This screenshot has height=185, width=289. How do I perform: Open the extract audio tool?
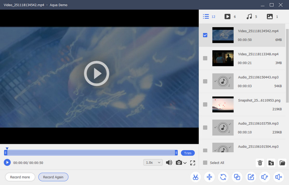(x=264, y=177)
